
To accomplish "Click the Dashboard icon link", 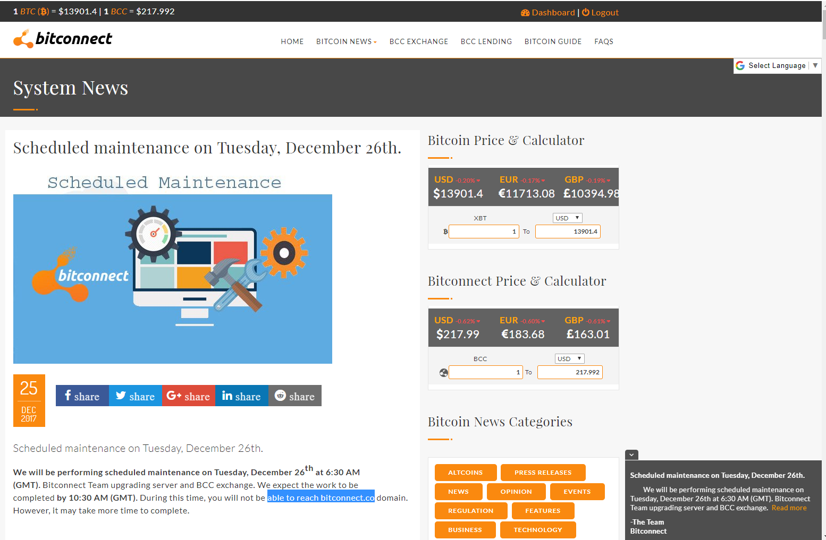I will click(525, 13).
